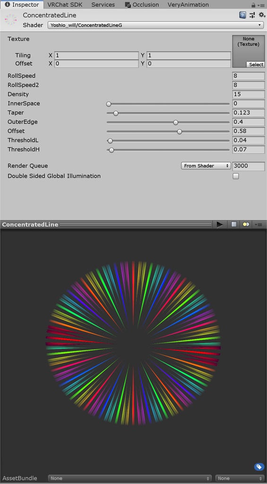Open the preview panel options menu

tap(259, 225)
